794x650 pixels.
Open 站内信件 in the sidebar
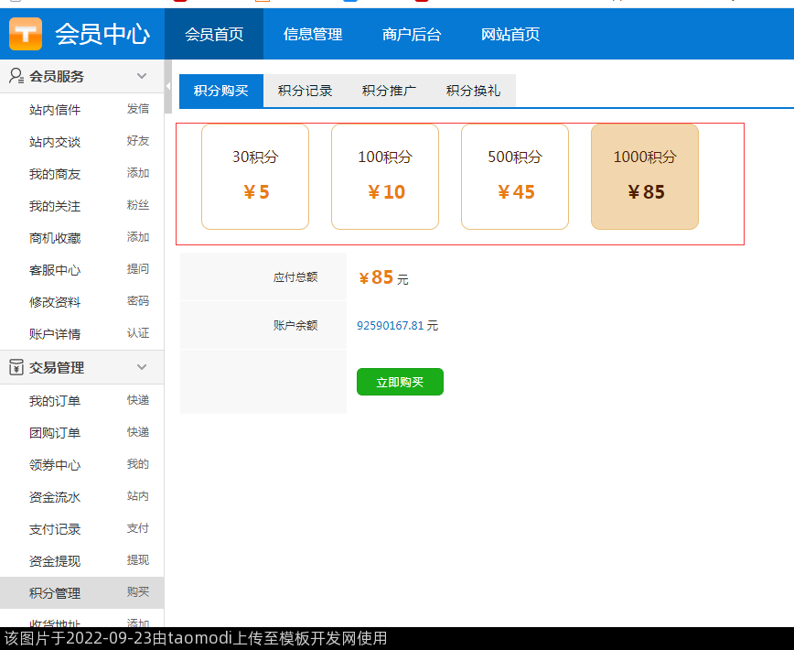pyautogui.click(x=55, y=110)
